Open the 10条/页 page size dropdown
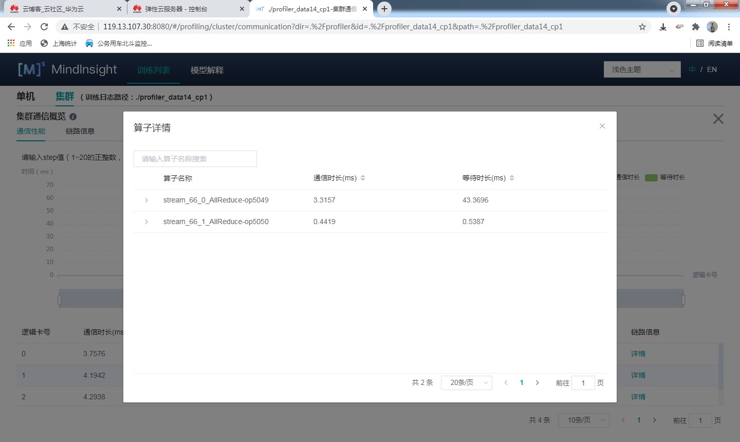This screenshot has height=442, width=740. click(584, 420)
